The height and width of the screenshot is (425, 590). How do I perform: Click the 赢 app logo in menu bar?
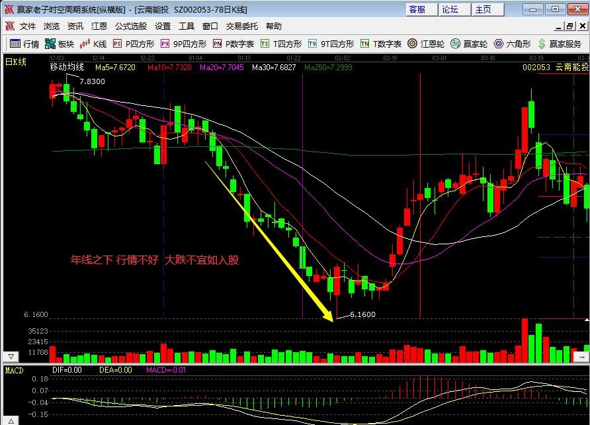click(x=9, y=26)
